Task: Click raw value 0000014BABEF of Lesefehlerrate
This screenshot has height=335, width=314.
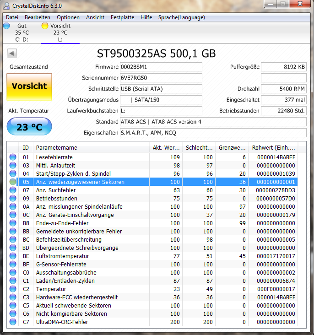Action: pos(276,157)
